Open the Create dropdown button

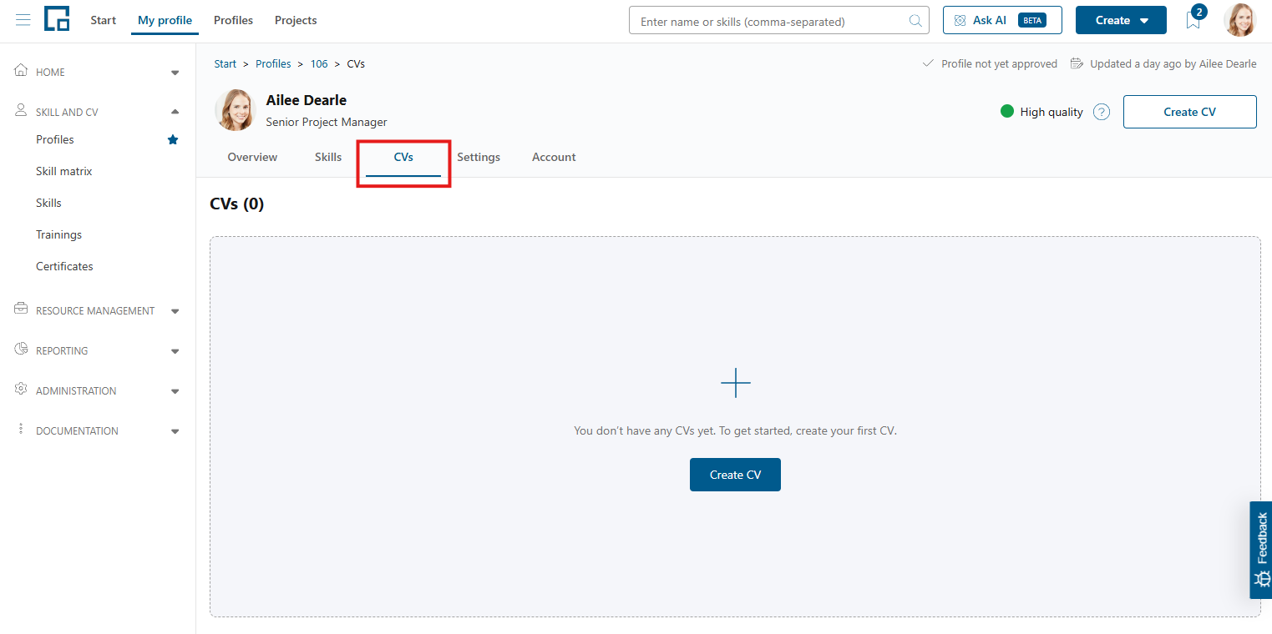click(x=1121, y=20)
